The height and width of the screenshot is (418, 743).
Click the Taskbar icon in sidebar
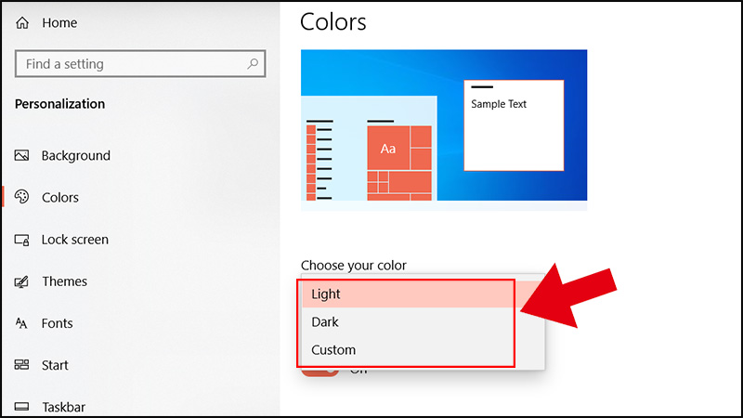22,407
